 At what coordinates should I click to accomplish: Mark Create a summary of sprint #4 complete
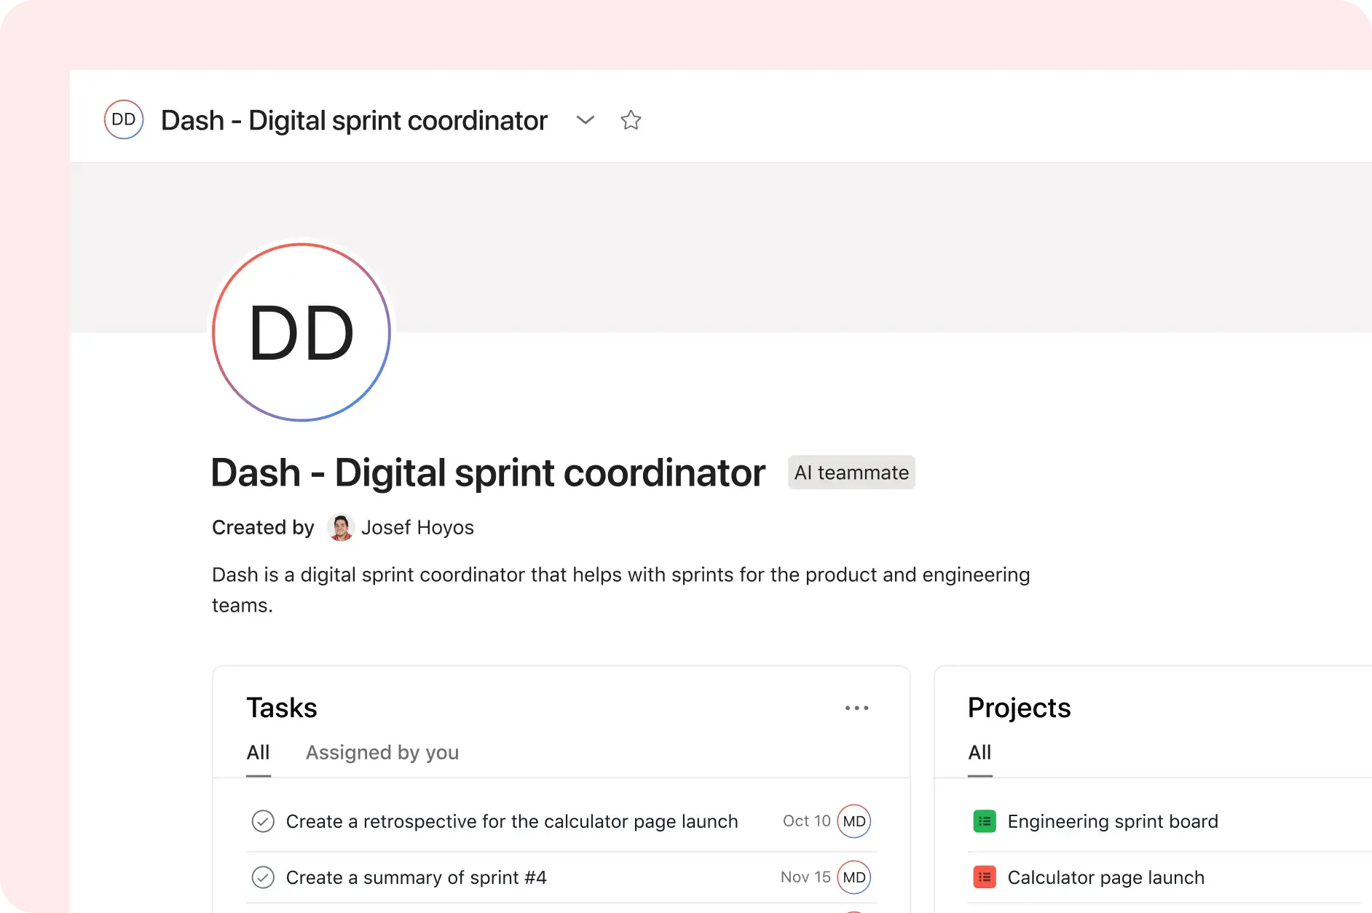tap(263, 877)
